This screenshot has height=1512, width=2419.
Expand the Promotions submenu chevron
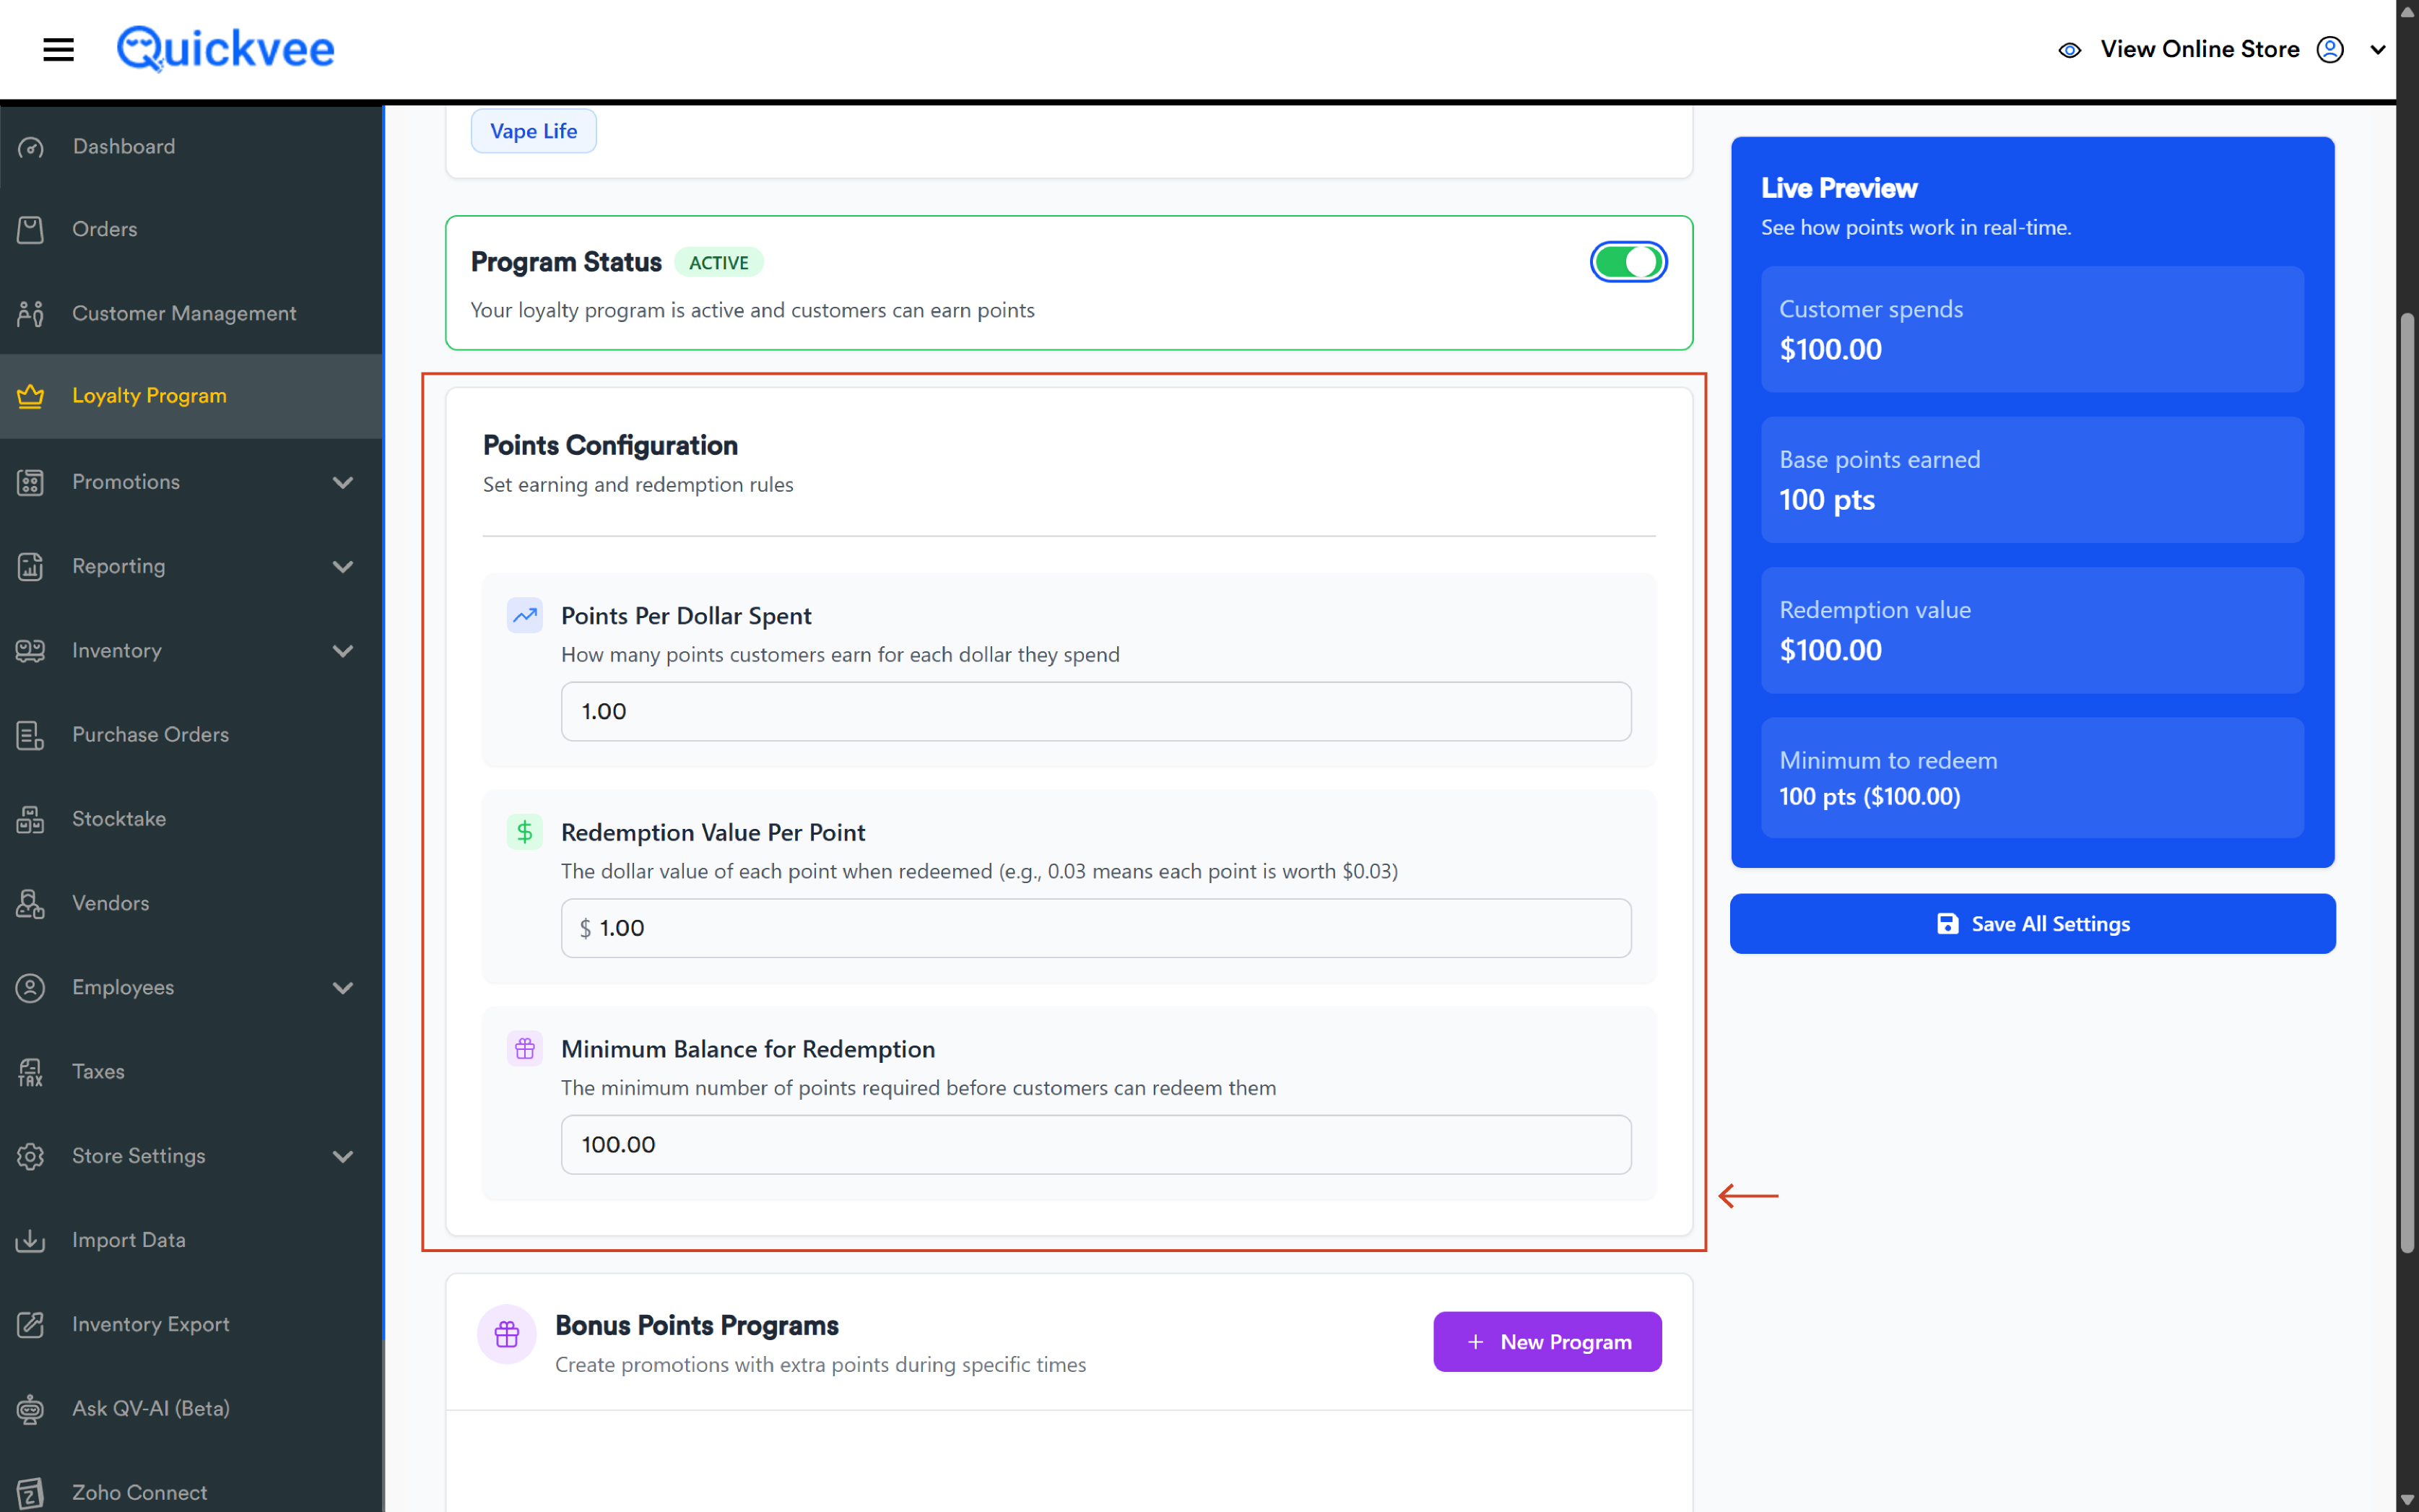[x=343, y=482]
